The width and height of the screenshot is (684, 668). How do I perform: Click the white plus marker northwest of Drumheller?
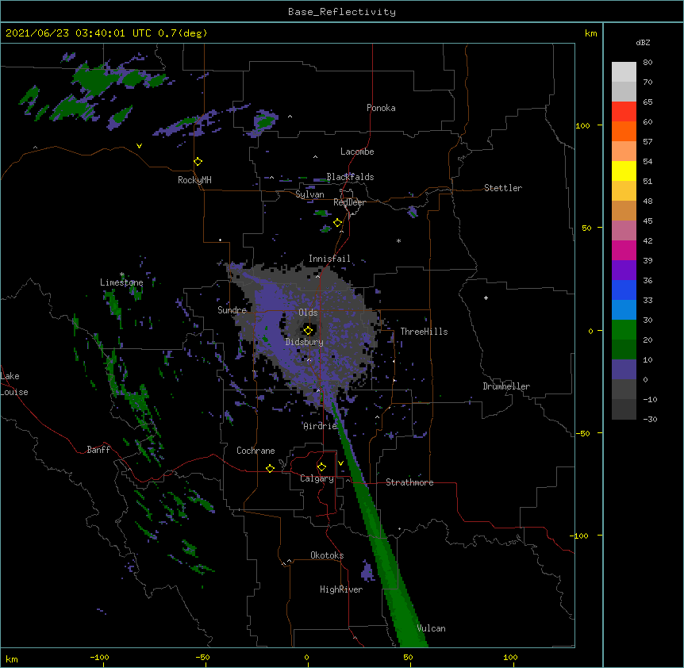pos(486,298)
